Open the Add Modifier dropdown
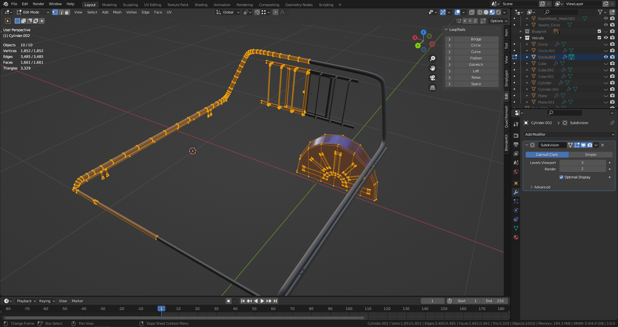The height and width of the screenshot is (327, 618). pos(569,134)
